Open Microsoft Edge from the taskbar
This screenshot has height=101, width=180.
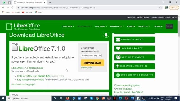point(120,98)
